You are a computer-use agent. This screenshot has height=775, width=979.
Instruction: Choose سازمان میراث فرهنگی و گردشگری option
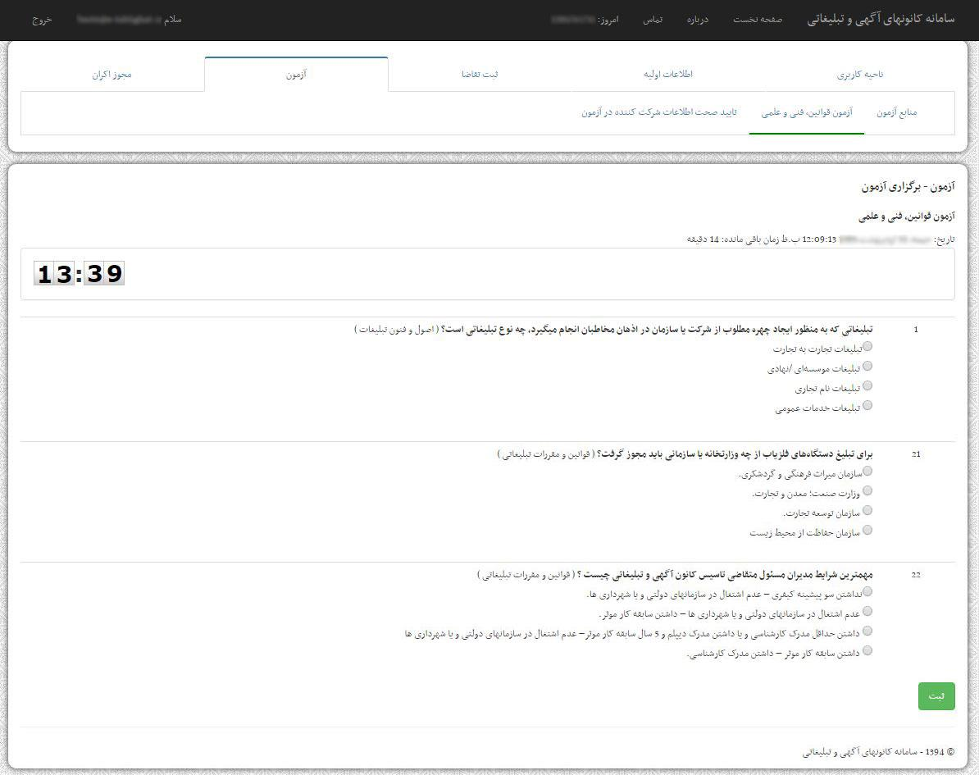pos(867,472)
